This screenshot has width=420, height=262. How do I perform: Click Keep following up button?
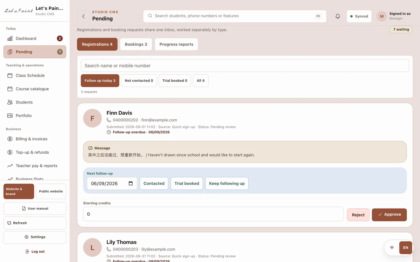(x=227, y=183)
